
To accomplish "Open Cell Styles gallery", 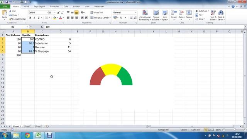I will (165, 15).
